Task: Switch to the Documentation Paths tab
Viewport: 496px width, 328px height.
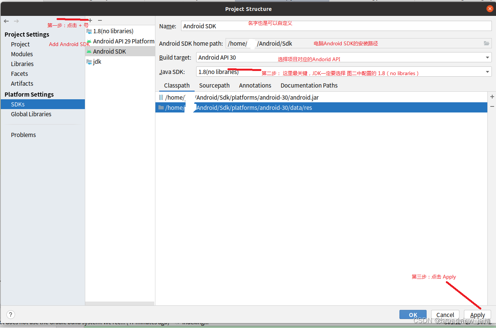Action: click(x=309, y=85)
